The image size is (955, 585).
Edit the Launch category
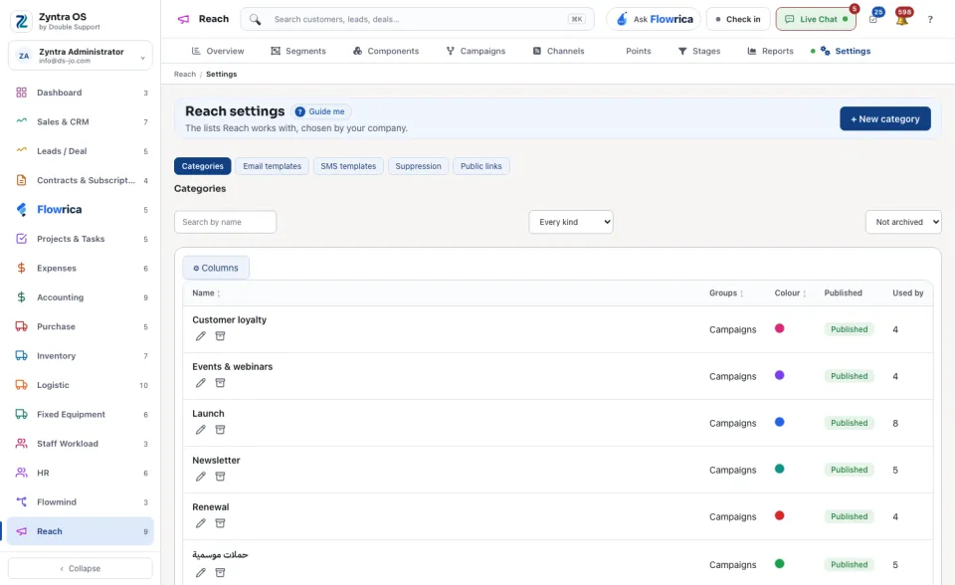pyautogui.click(x=200, y=430)
